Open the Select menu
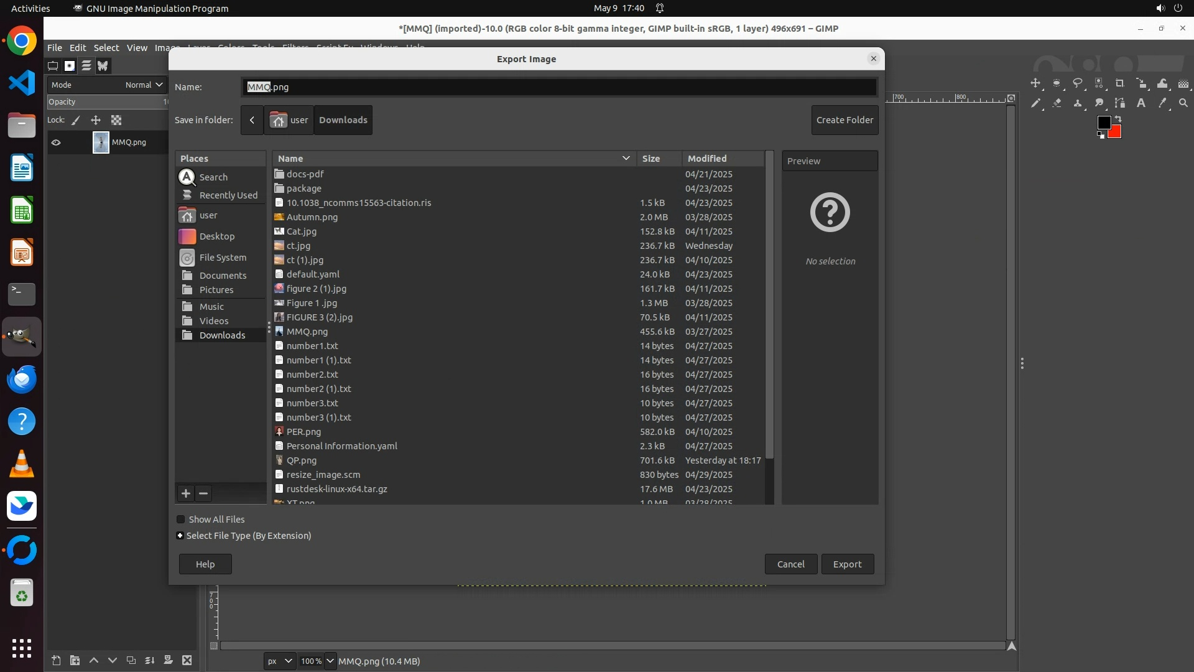 pyautogui.click(x=106, y=48)
